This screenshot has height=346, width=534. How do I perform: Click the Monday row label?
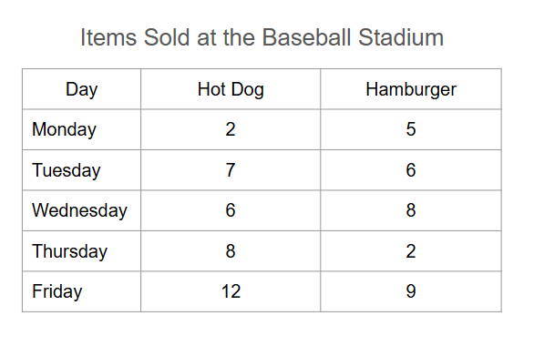(x=64, y=129)
